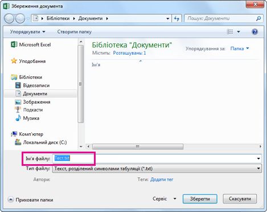The image size is (267, 212).
Task: Expand the Ім'я файлу dropdown arrow
Action: (258, 158)
